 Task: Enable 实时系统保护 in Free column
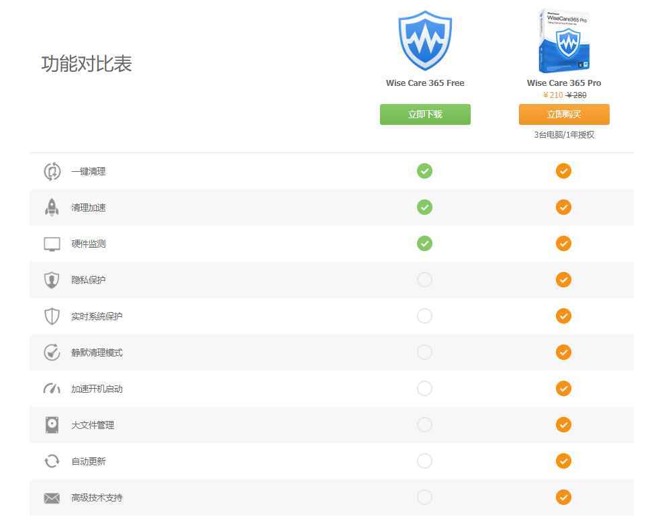click(424, 316)
